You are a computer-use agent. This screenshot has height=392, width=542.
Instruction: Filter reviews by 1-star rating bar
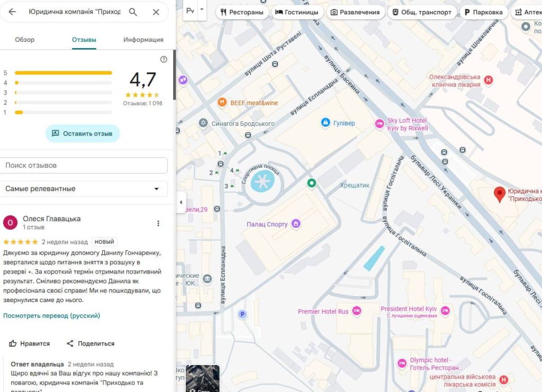[x=64, y=112]
